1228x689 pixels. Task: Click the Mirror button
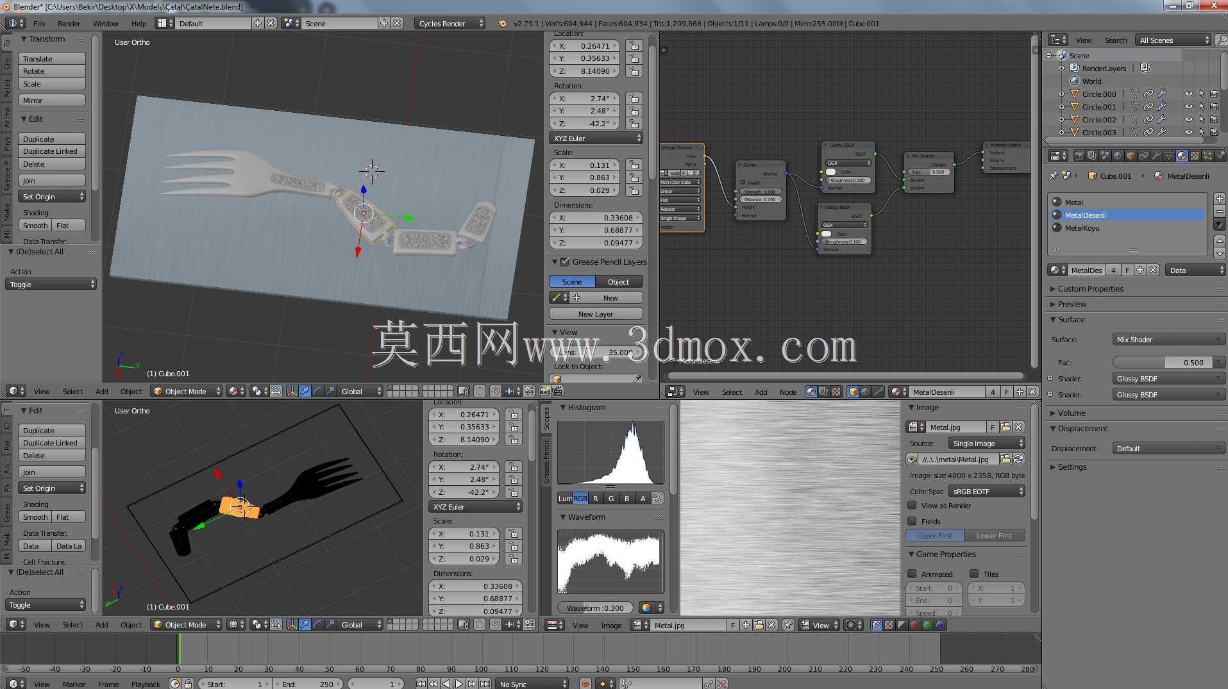point(52,101)
